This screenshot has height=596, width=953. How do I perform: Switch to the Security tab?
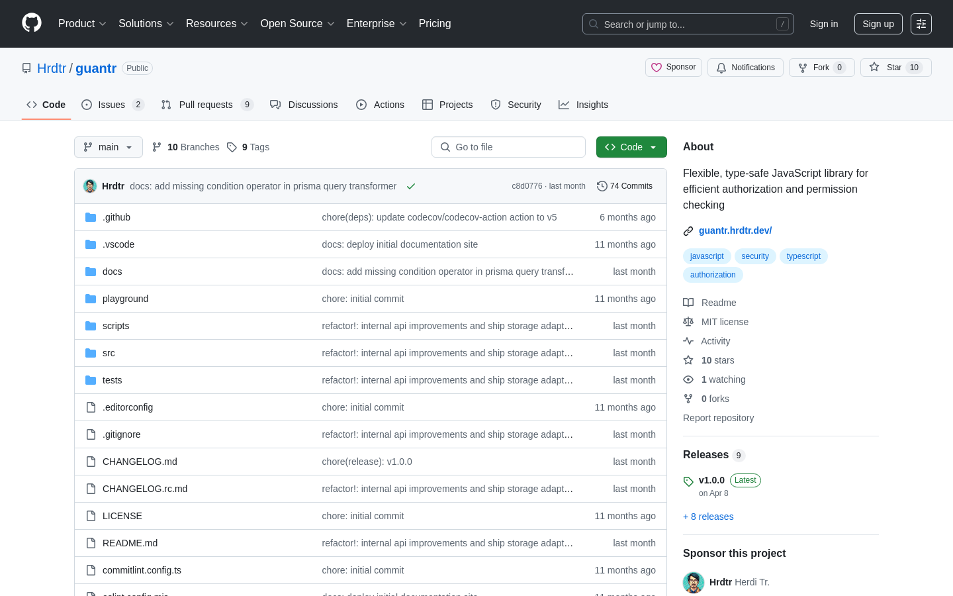pos(516,105)
